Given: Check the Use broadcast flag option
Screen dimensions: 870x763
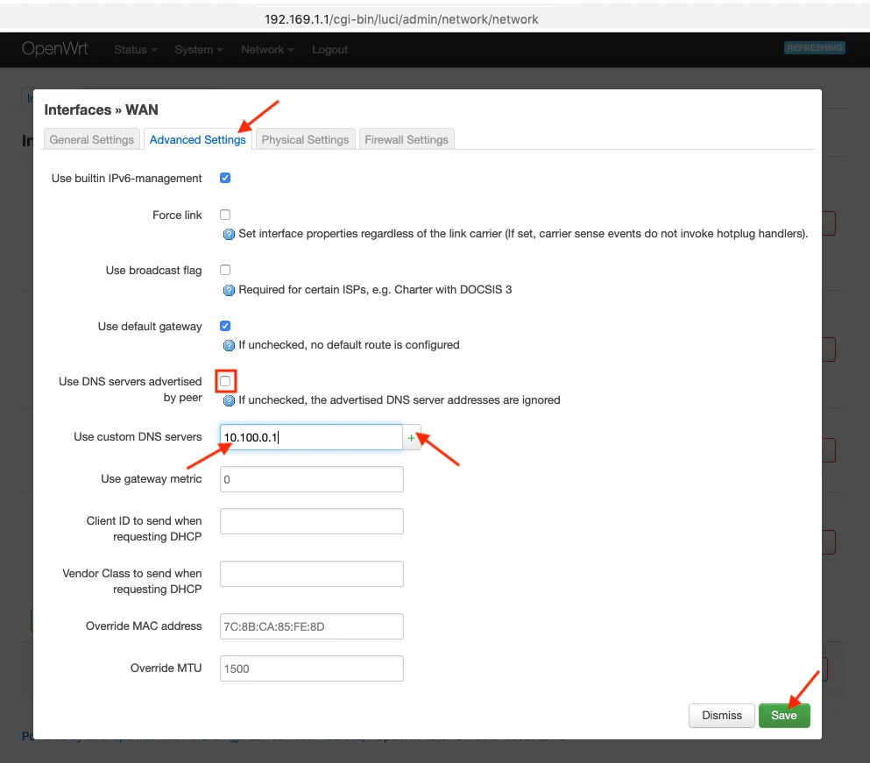Looking at the screenshot, I should [x=225, y=270].
